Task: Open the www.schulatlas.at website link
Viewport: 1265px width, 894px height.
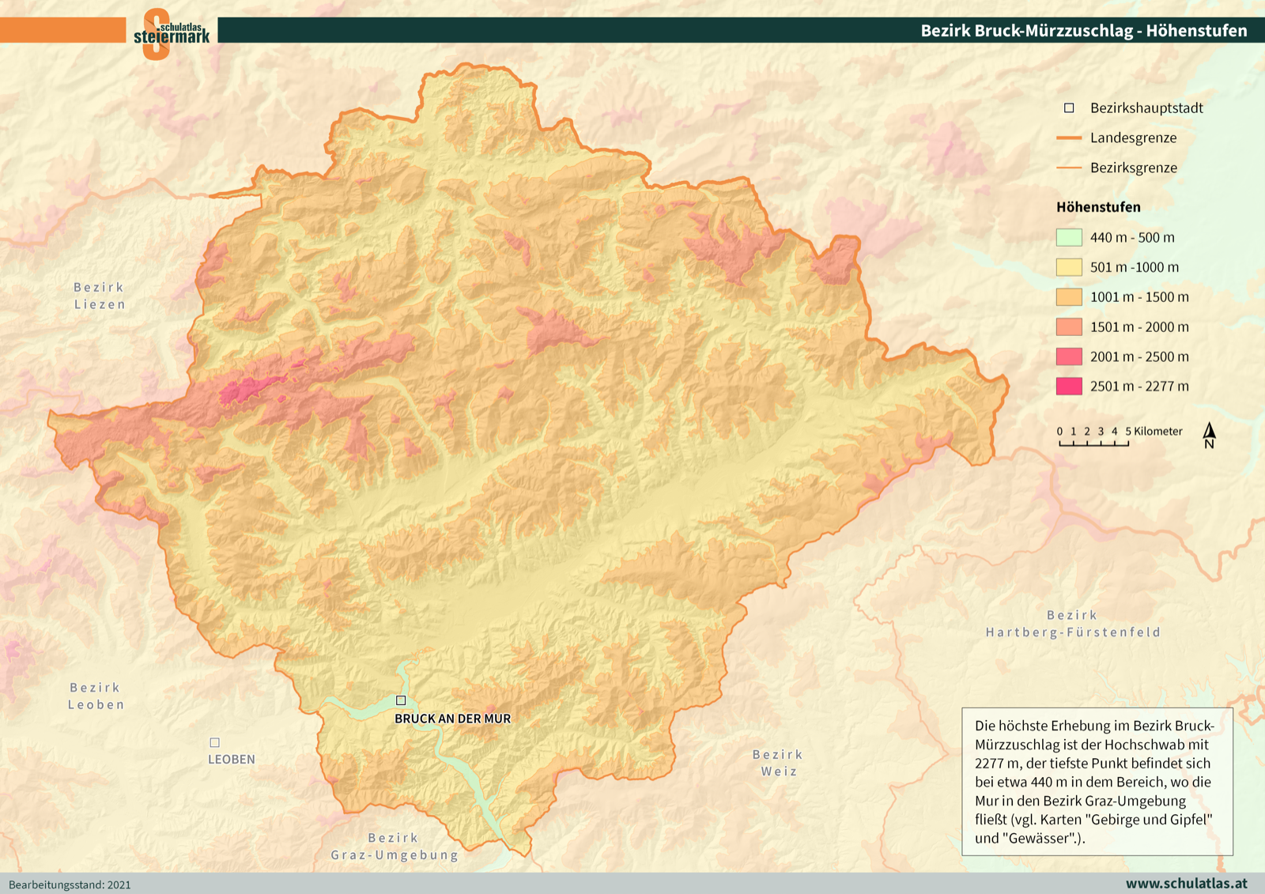Action: [1186, 883]
